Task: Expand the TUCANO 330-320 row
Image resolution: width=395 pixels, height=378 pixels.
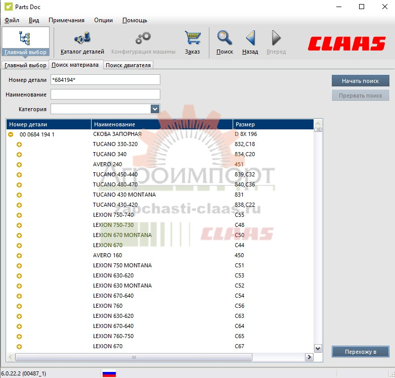Action: tap(19, 145)
